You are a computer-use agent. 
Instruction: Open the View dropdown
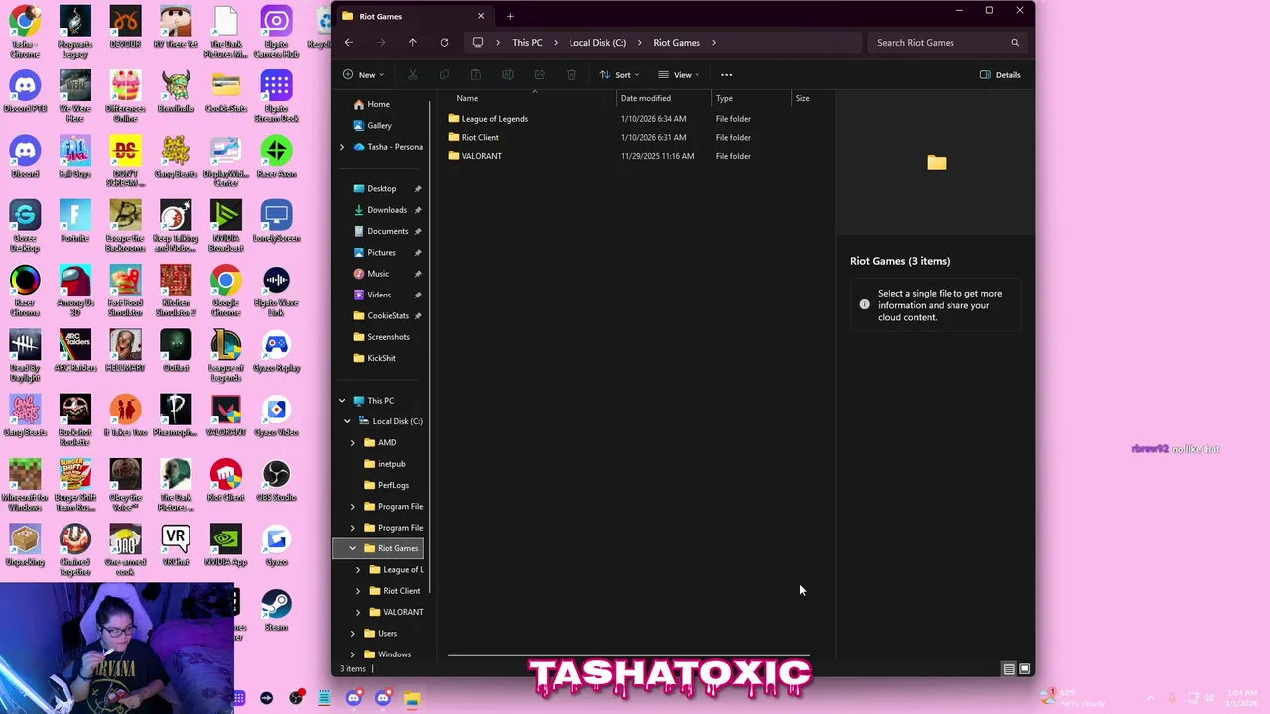[680, 75]
